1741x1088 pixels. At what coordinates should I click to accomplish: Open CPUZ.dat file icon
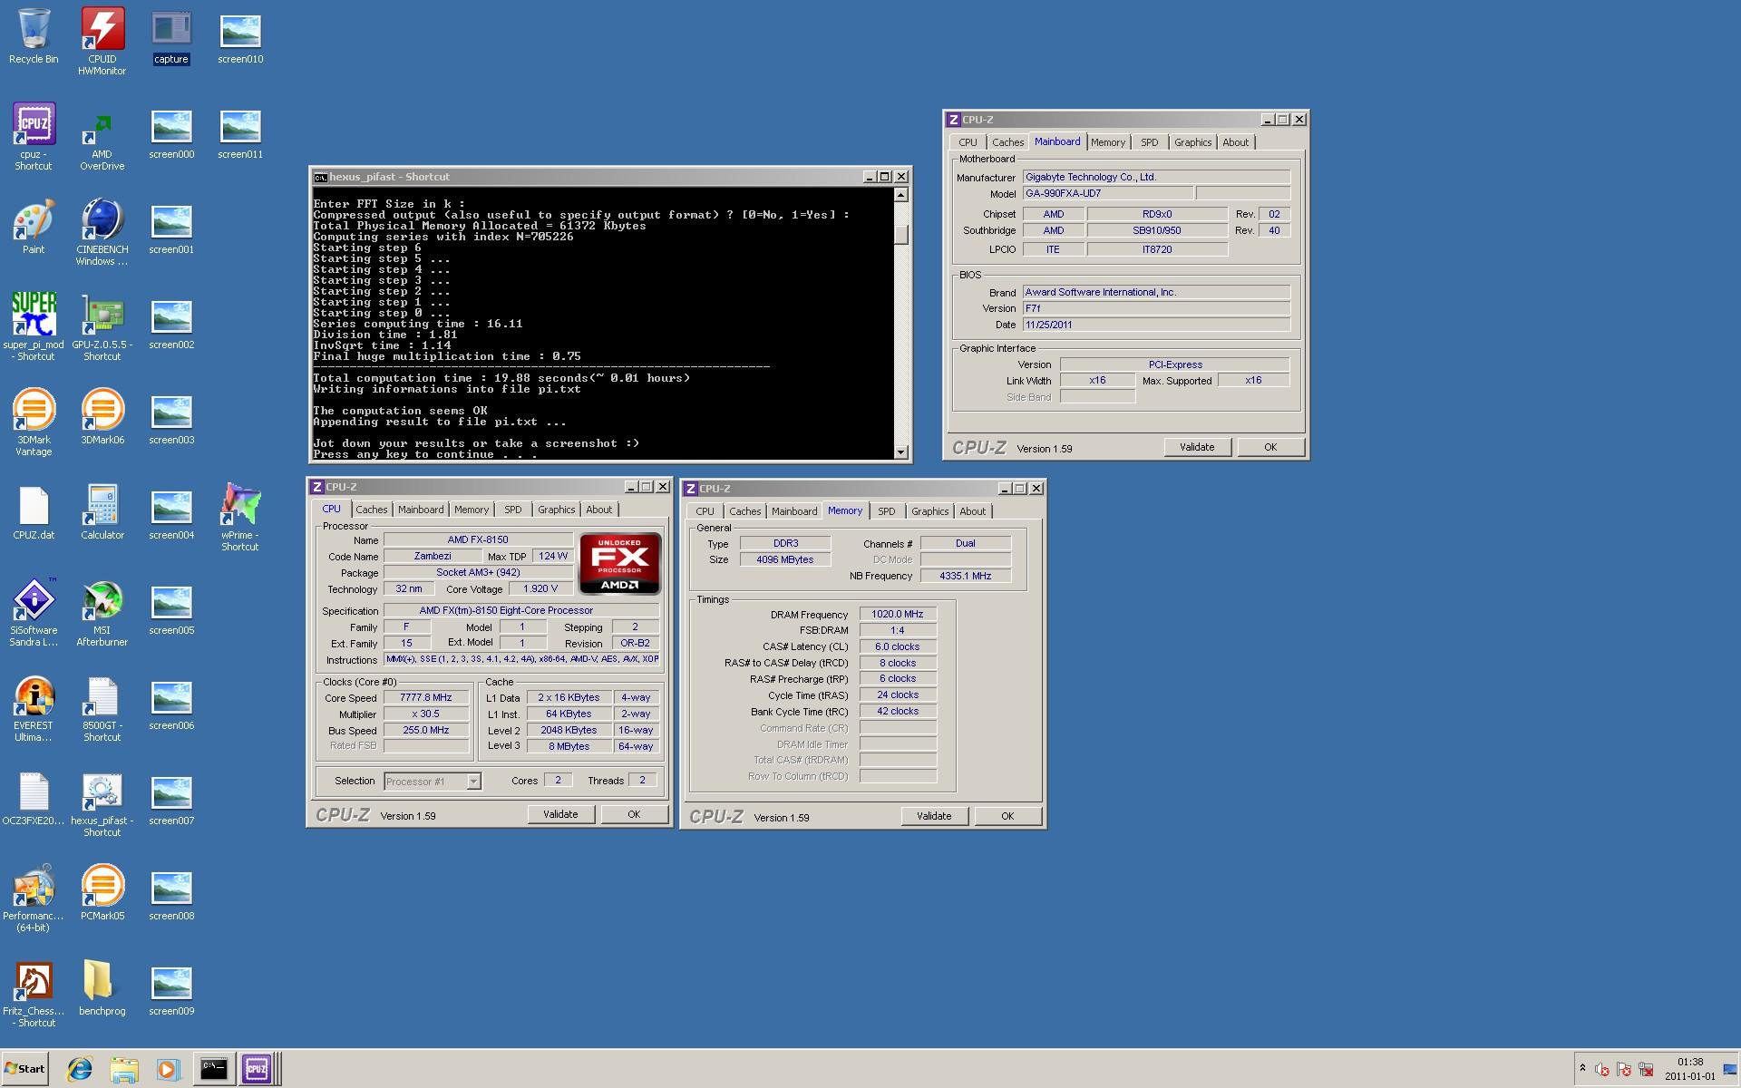pyautogui.click(x=34, y=512)
